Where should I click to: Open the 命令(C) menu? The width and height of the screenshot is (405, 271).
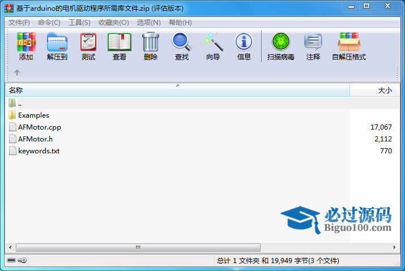pyautogui.click(x=49, y=23)
